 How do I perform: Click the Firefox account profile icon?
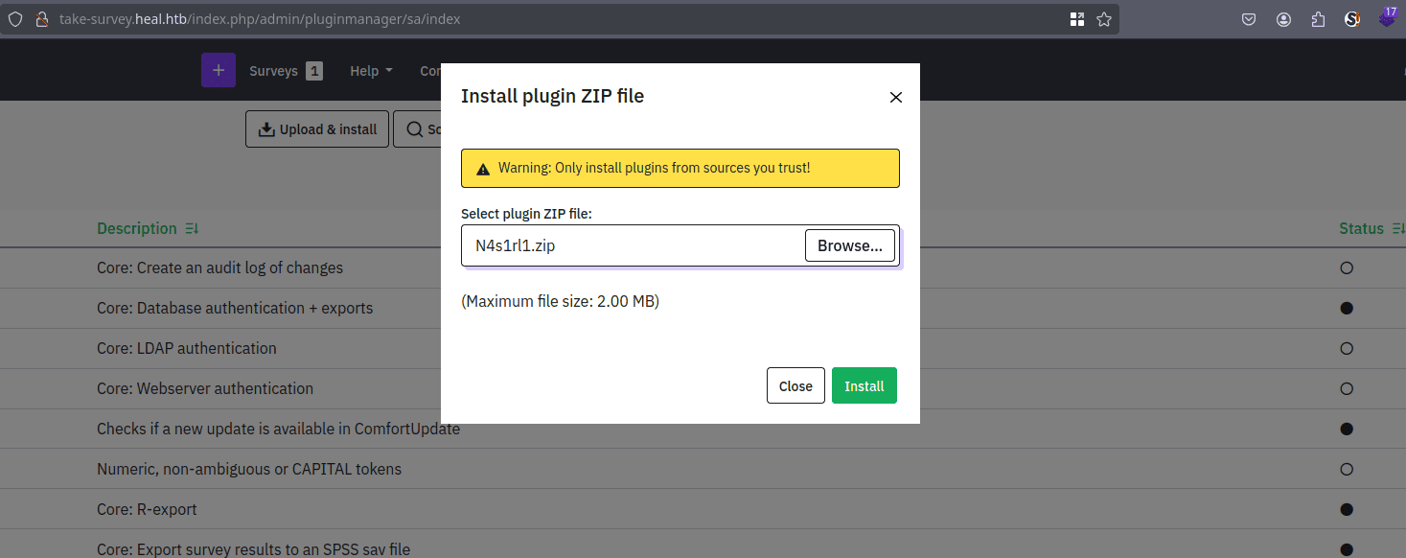pyautogui.click(x=1283, y=19)
